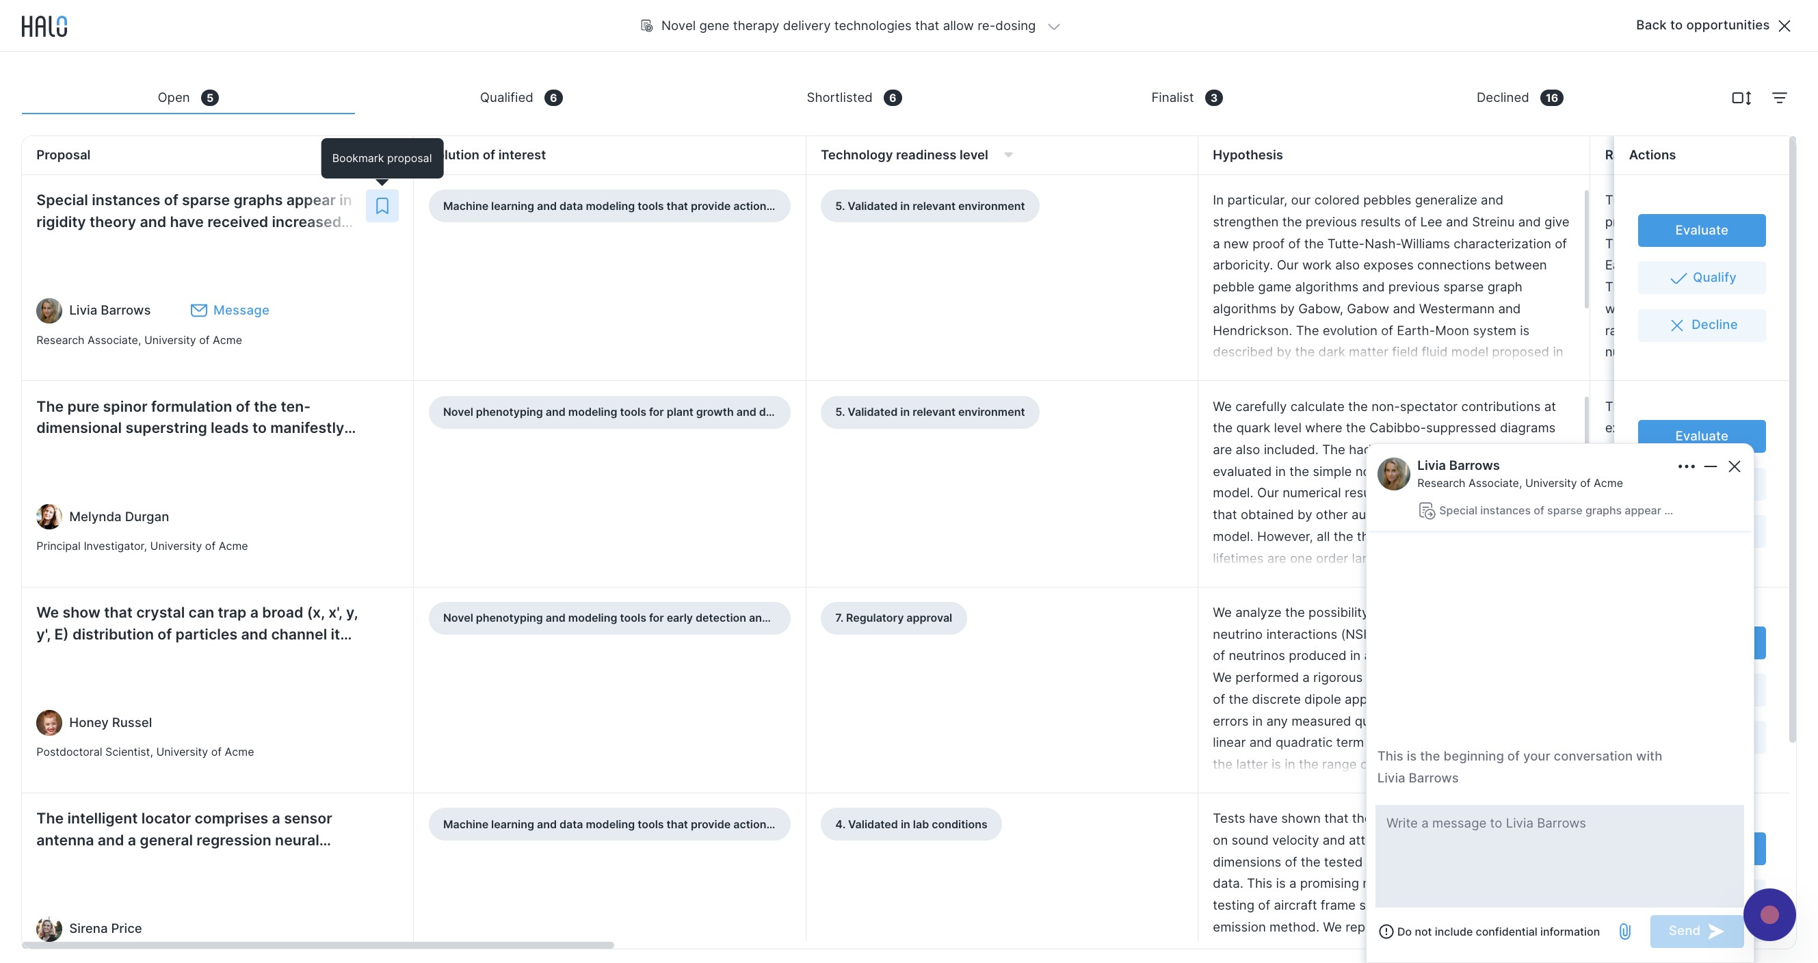The width and height of the screenshot is (1818, 963).
Task: Click the HALO logo
Action: pyautogui.click(x=44, y=26)
